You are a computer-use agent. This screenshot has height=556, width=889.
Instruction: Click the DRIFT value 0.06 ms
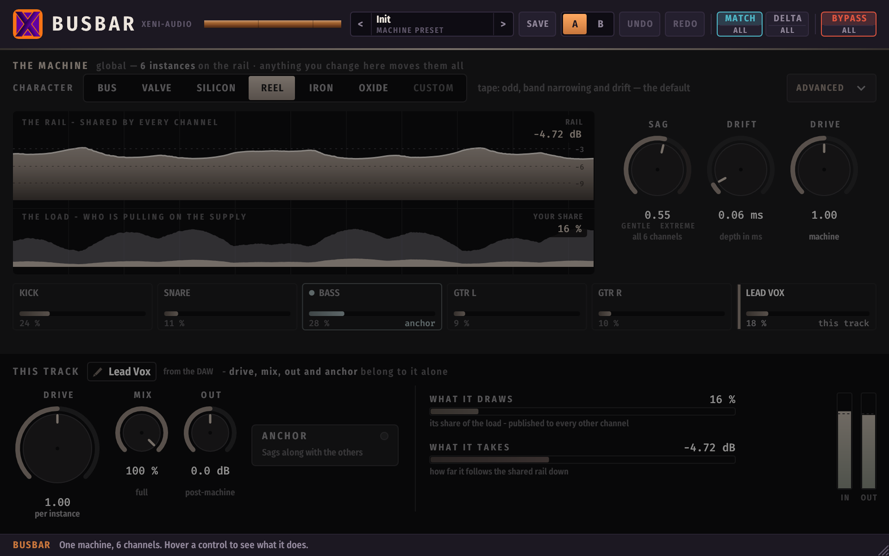tap(741, 215)
